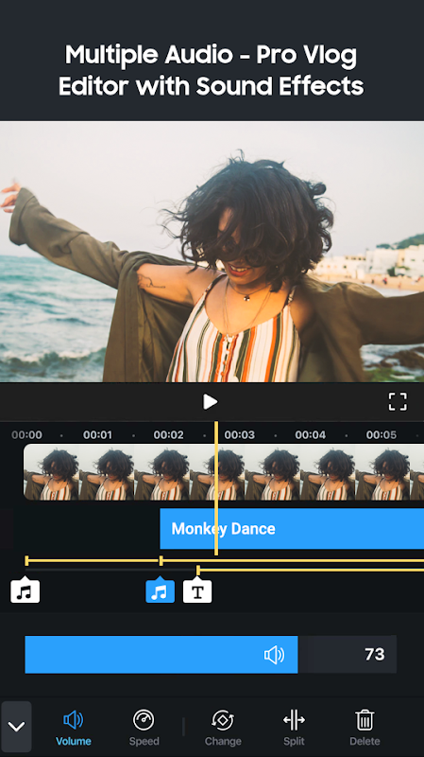Click the blue volume slider bar
424x757 pixels.
pos(161,655)
